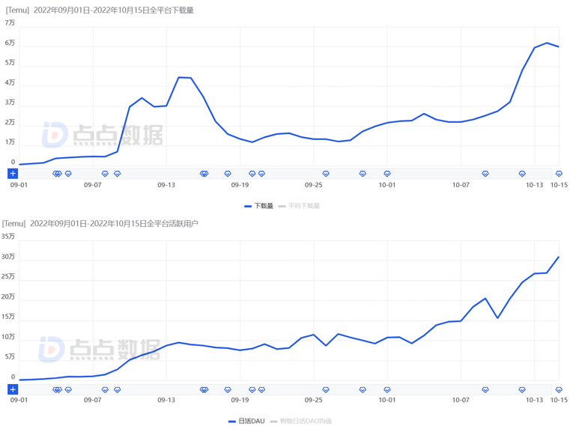The width and height of the screenshot is (573, 432).
Task: Open the marker just right of 09-25 on active-users timeline
Action: [326, 390]
